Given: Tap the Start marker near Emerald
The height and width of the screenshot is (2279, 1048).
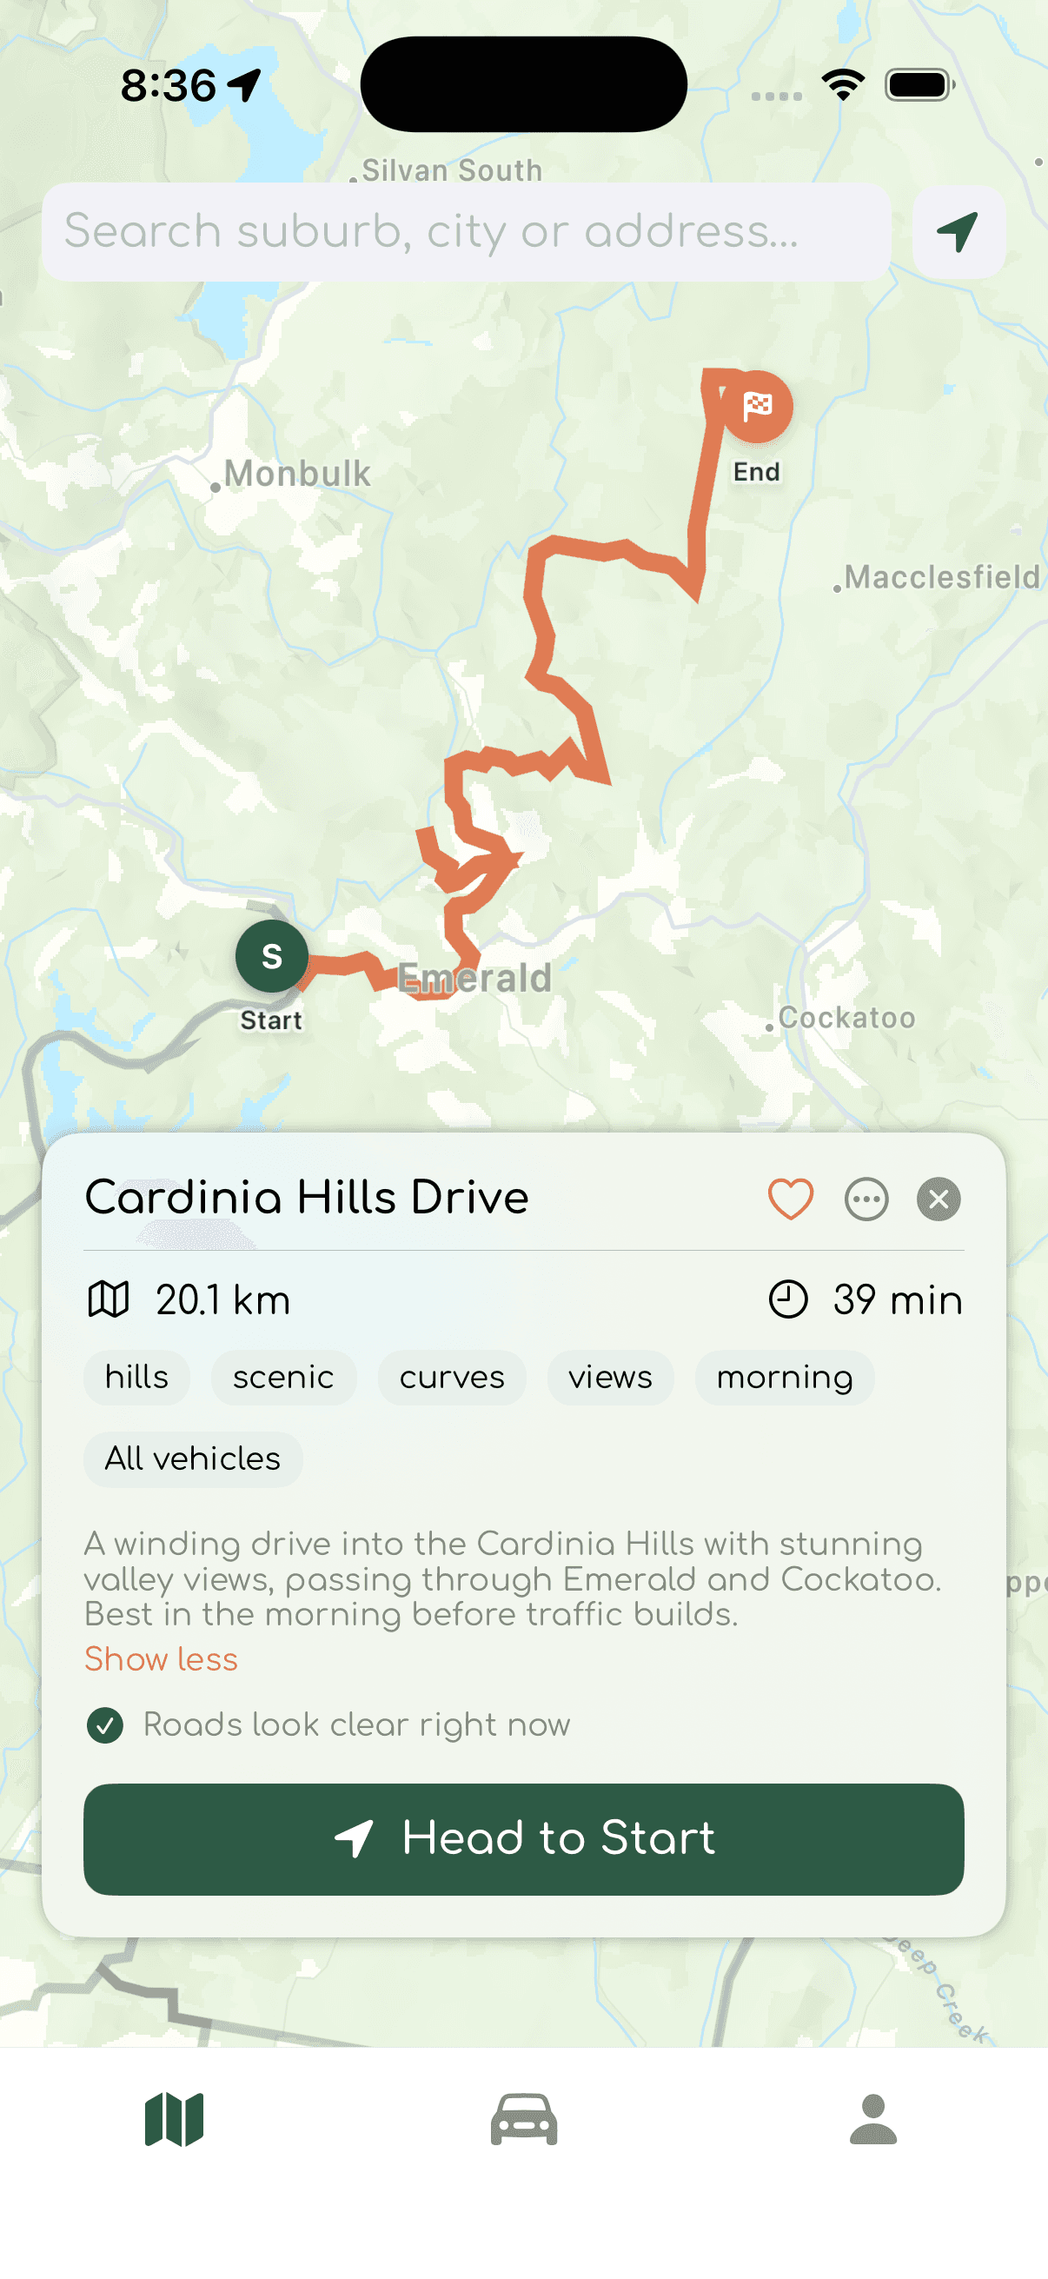Looking at the screenshot, I should pyautogui.click(x=271, y=956).
